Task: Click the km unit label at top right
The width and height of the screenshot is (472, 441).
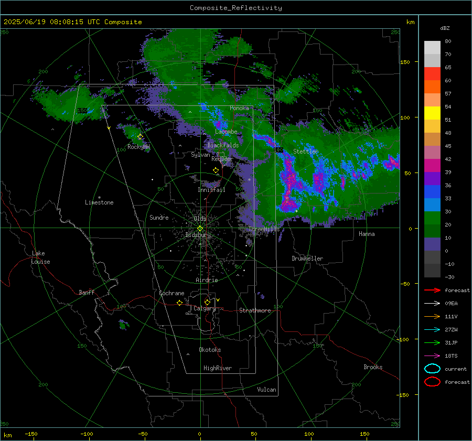Action: click(x=410, y=22)
